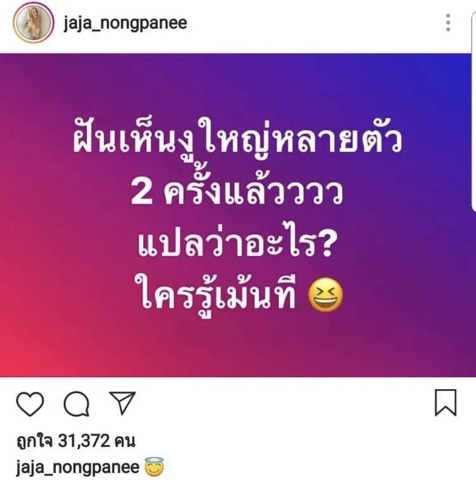Save the post with the bookmark icon
The image size is (476, 480).
[446, 403]
